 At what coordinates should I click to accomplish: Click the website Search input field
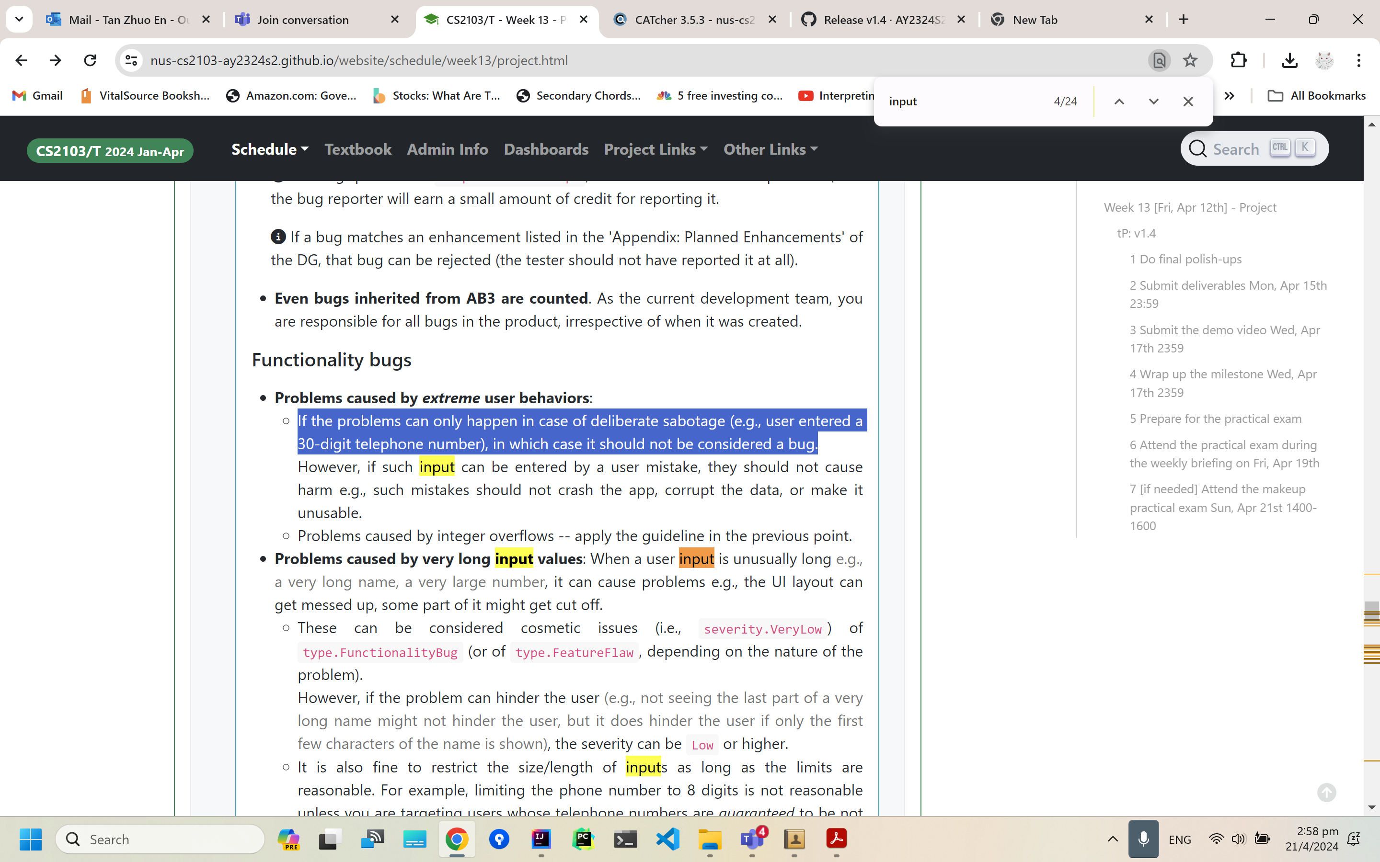pyautogui.click(x=1235, y=149)
